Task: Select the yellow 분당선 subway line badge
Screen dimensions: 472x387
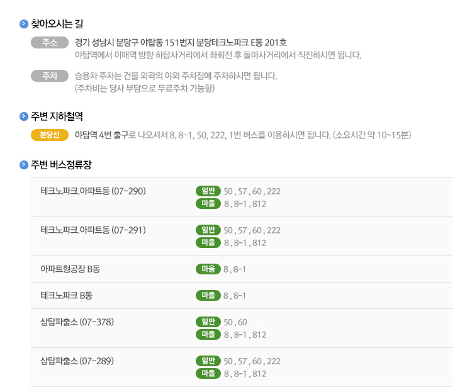Action: (x=49, y=135)
